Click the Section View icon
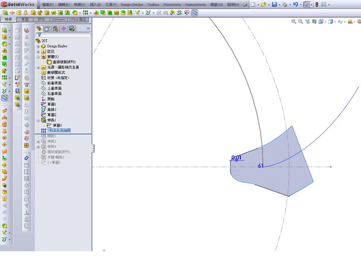This screenshot has height=270, width=361. click(x=314, y=22)
